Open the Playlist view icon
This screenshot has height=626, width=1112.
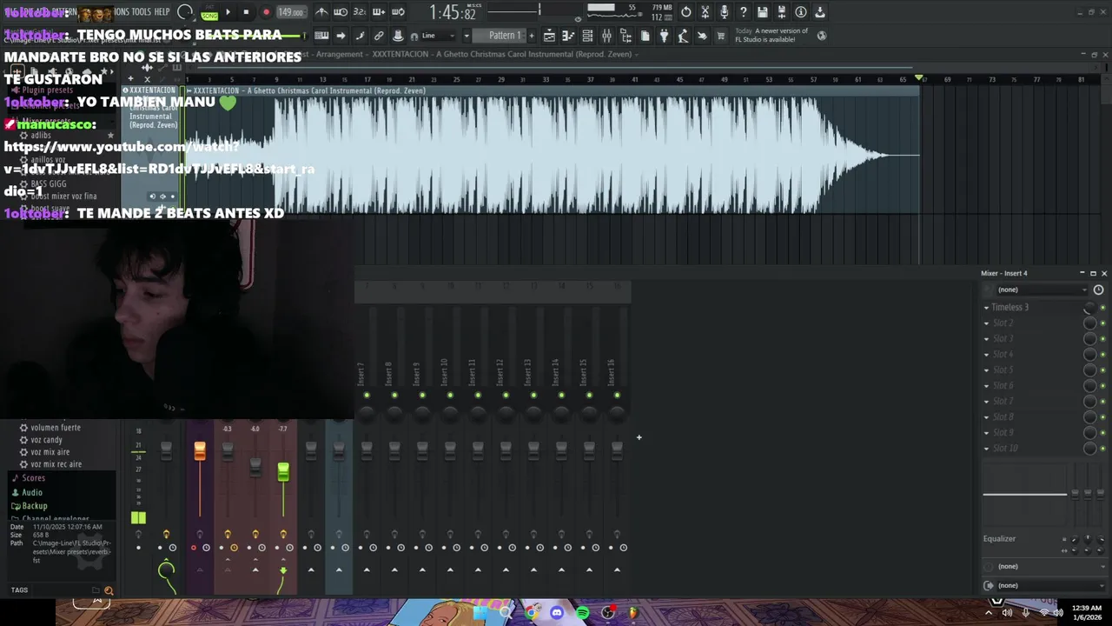pos(549,36)
